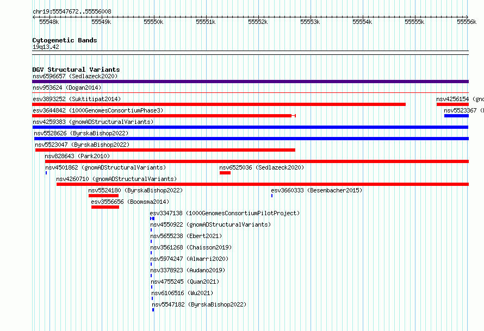
Task: Click the 55556k ruler position
Action: coord(467,22)
